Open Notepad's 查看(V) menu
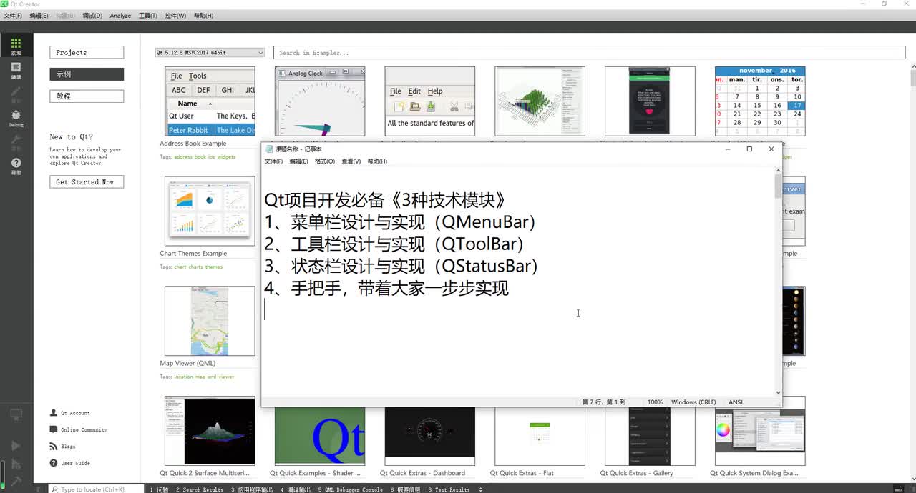Image resolution: width=916 pixels, height=493 pixels. [351, 161]
